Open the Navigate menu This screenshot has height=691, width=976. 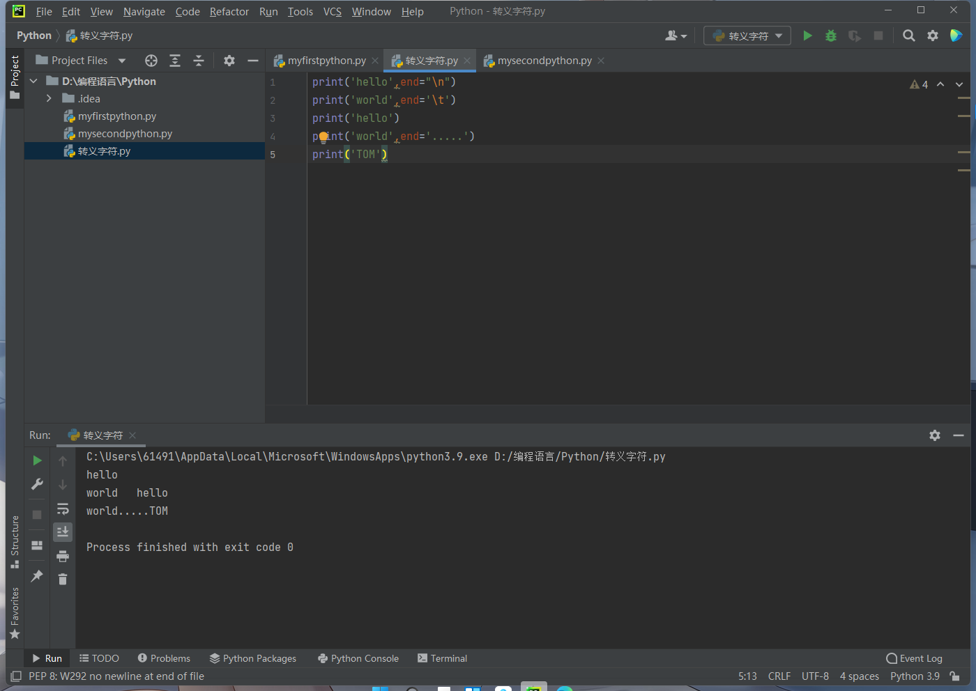click(144, 12)
